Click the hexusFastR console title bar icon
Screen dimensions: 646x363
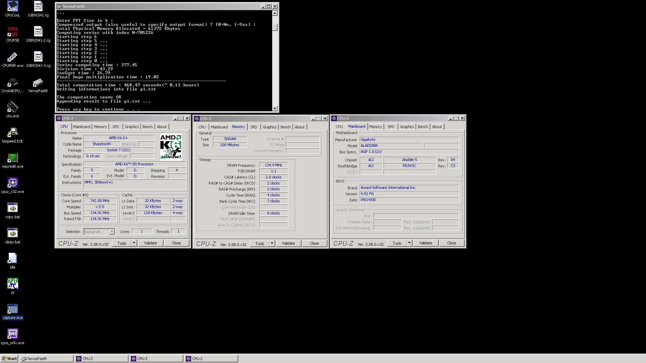[59, 6]
